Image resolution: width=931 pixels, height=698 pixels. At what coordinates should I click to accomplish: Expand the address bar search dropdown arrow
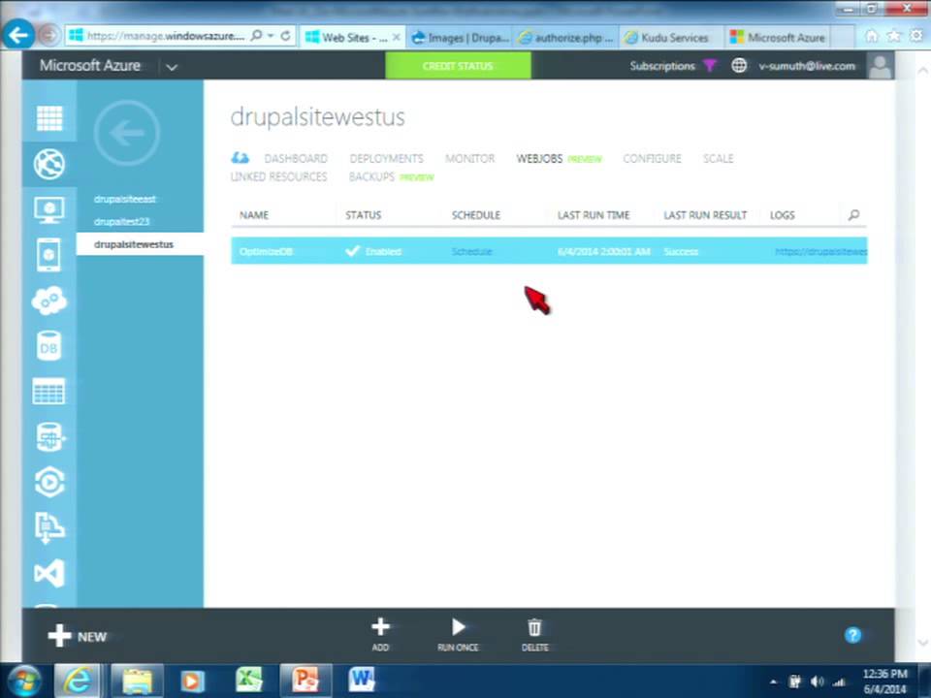click(x=271, y=36)
